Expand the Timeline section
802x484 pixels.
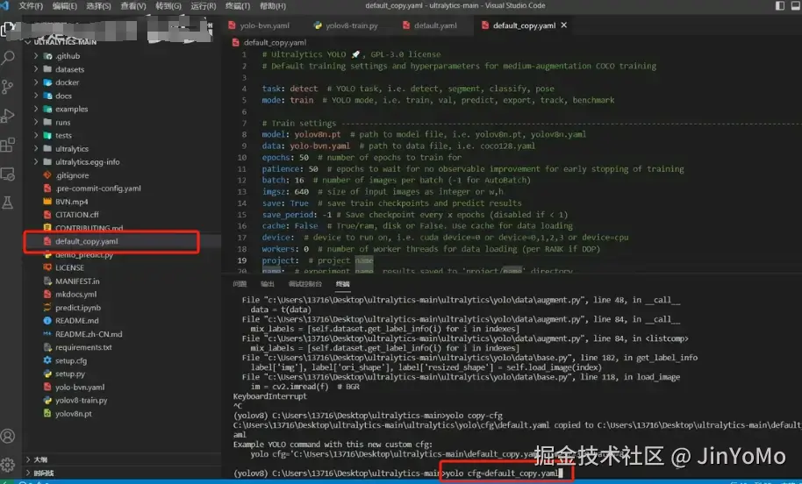[27, 473]
